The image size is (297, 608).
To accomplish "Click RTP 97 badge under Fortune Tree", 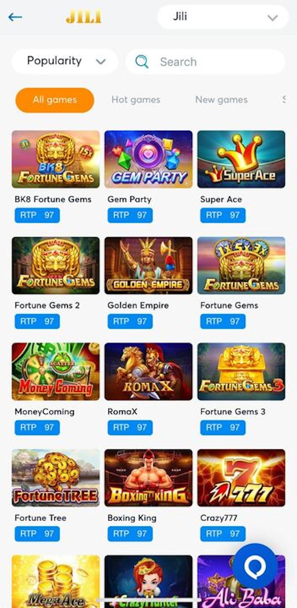I will coord(37,534).
